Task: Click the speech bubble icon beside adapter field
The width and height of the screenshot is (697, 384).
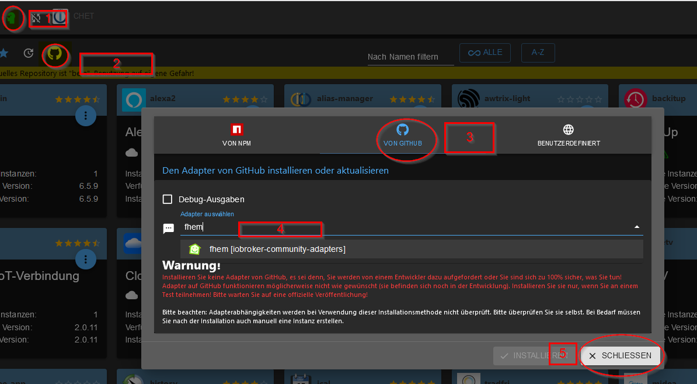Action: 169,229
